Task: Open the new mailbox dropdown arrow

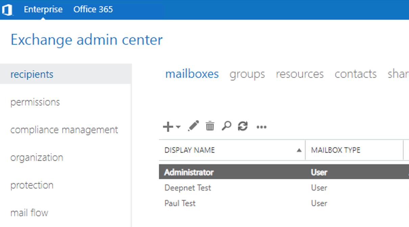Action: coord(178,127)
